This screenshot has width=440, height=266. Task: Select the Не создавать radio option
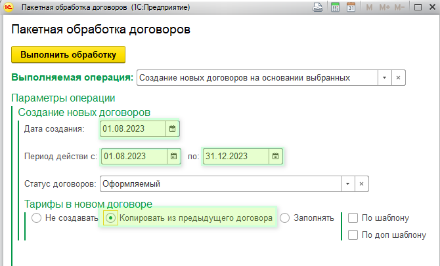point(35,218)
